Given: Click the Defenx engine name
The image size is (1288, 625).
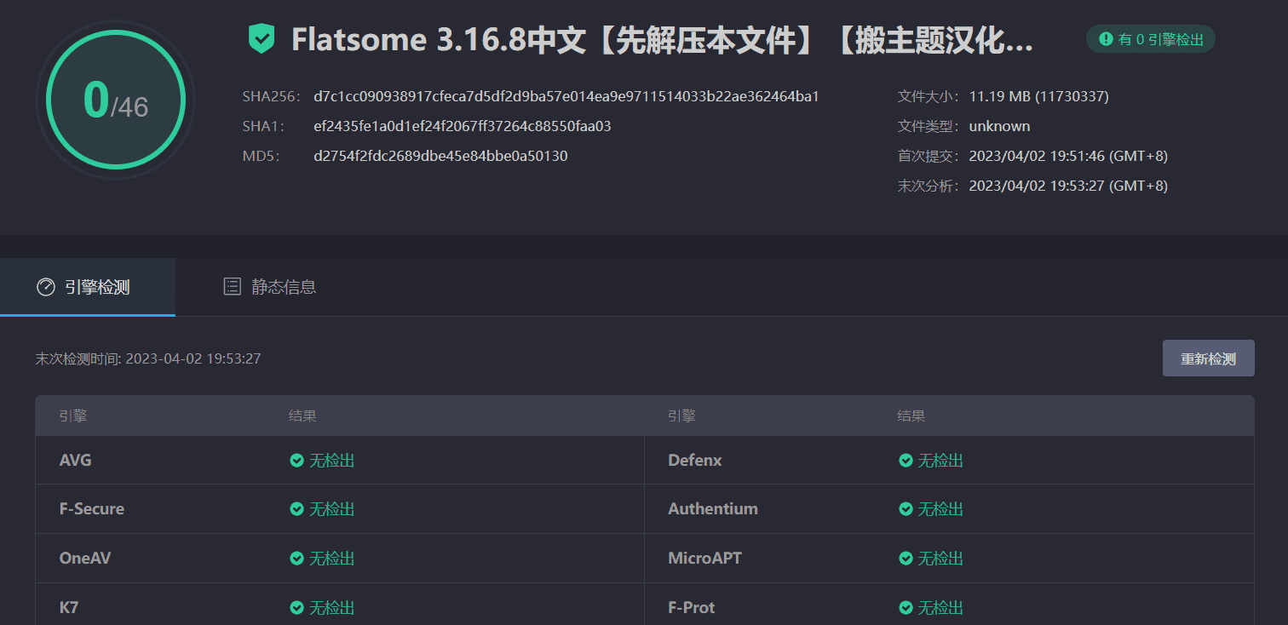Looking at the screenshot, I should (695, 461).
